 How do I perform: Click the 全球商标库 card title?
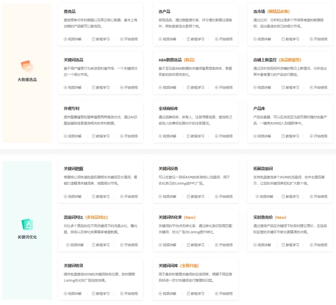168,108
